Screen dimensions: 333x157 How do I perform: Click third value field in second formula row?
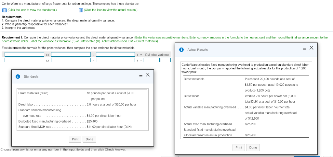click(x=115, y=60)
